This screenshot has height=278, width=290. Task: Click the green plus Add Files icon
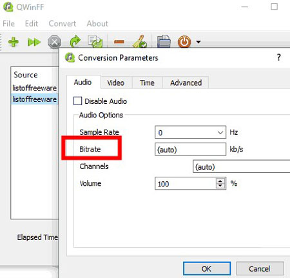(14, 42)
